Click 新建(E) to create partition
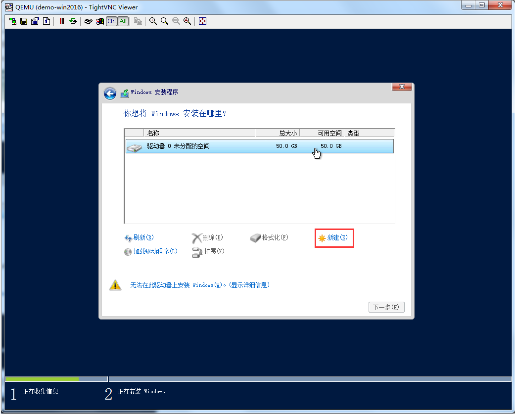The height and width of the screenshot is (414, 515). (x=333, y=238)
